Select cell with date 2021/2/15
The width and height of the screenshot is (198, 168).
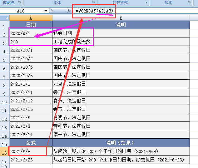[x=31, y=109]
